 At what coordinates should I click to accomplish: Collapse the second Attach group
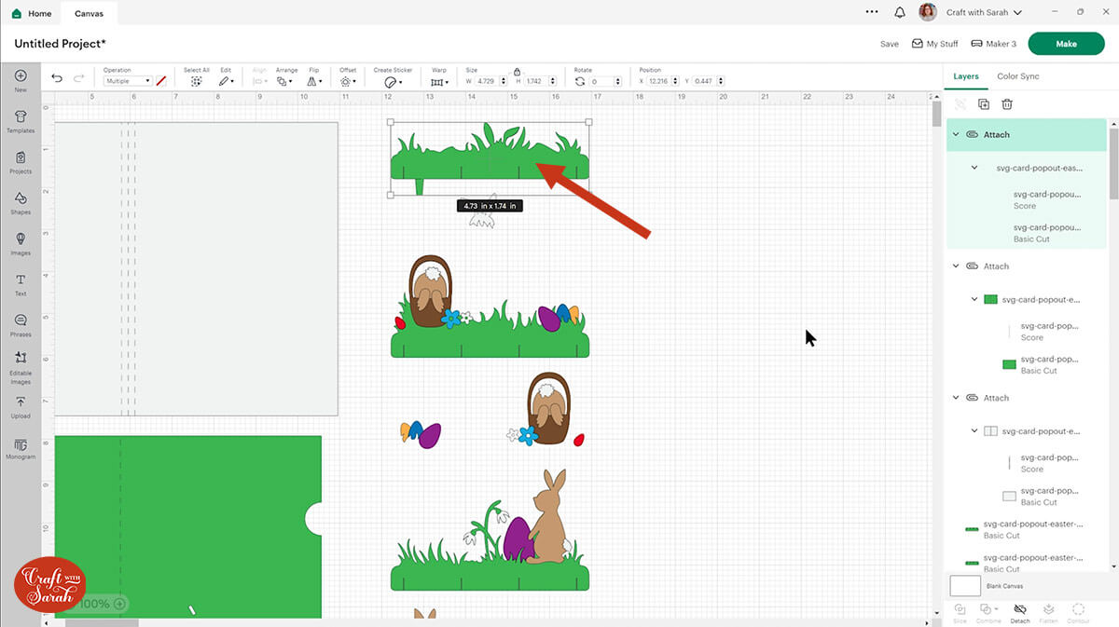click(956, 266)
